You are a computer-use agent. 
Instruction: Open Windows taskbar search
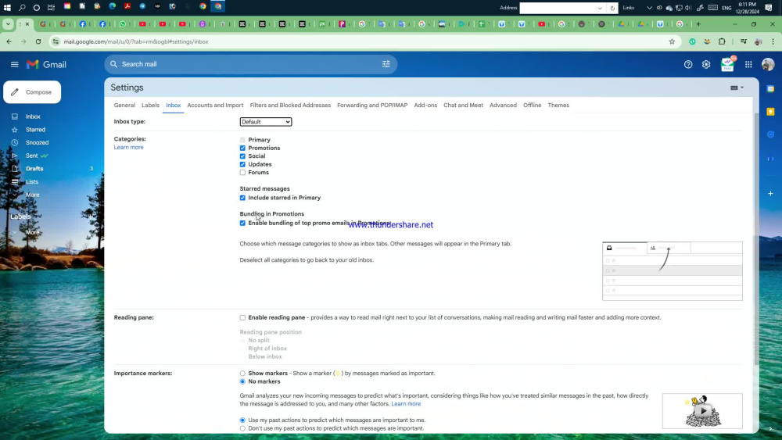[x=22, y=8]
